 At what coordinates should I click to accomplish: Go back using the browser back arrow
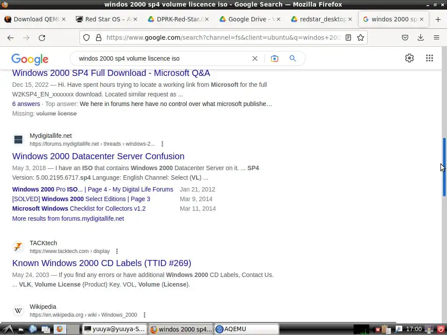point(10,38)
